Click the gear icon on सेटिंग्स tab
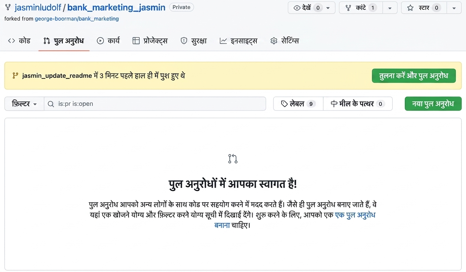 274,41
